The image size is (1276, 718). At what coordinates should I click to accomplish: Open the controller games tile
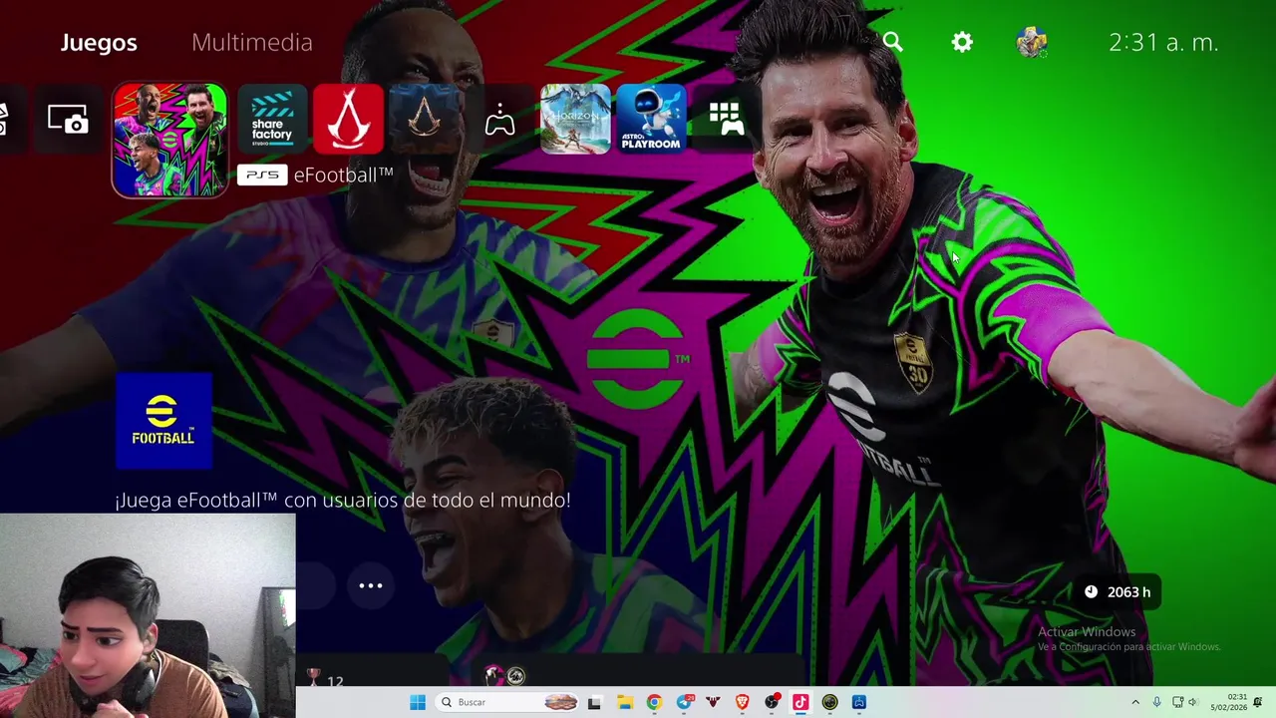[499, 121]
